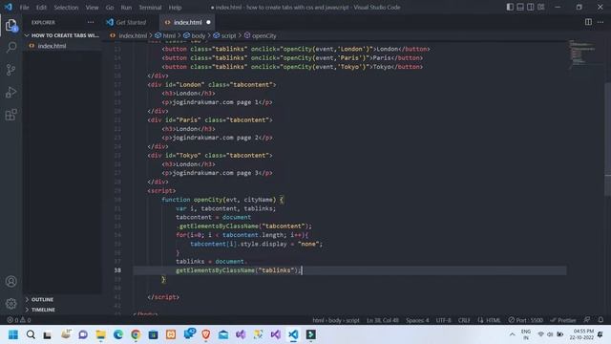Image resolution: width=611 pixels, height=344 pixels.
Task: Click the editor minimap preview
Action: coord(581,54)
